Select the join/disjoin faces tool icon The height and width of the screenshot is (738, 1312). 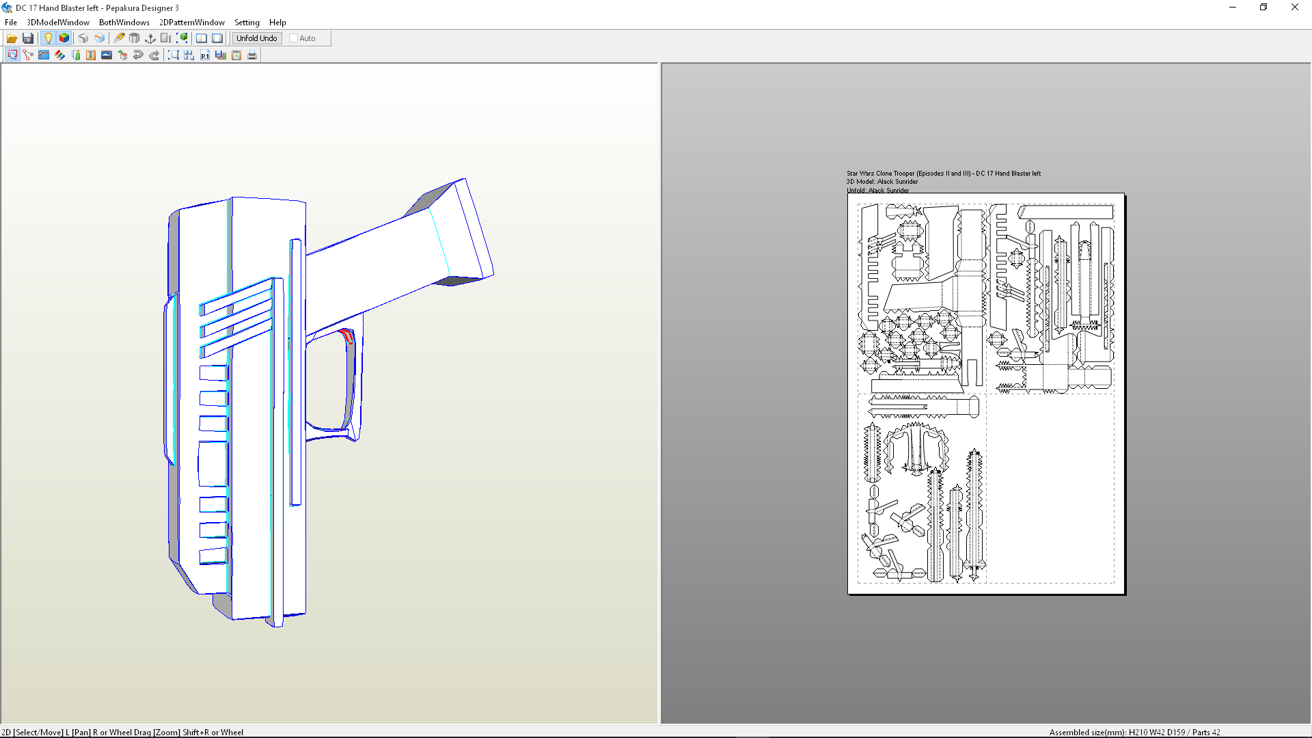28,55
